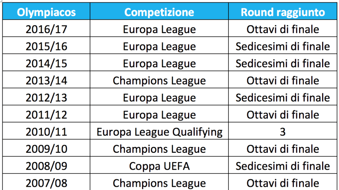Click Europa League in the 2011/12 row

point(159,114)
